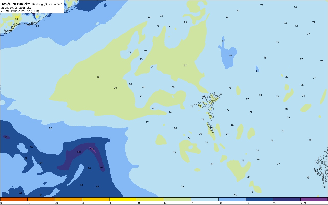Select the dark blue 90–95 legend swatch
Screen dimensions: 328x205
259,199
